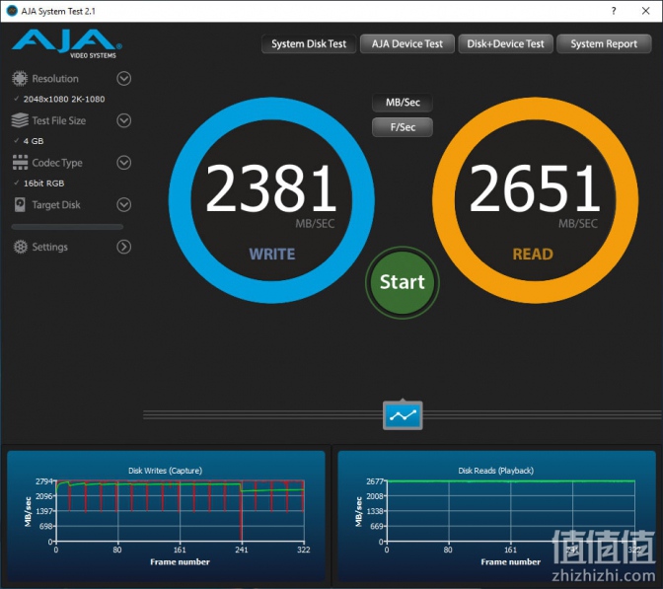Click the Disk Reads (Playback) graph
Viewport: 663px width, 589px height.
pyautogui.click(x=496, y=516)
